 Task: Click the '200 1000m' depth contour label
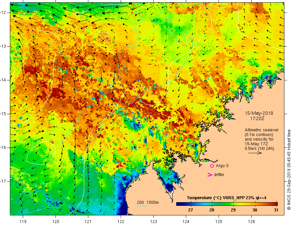click(148, 202)
